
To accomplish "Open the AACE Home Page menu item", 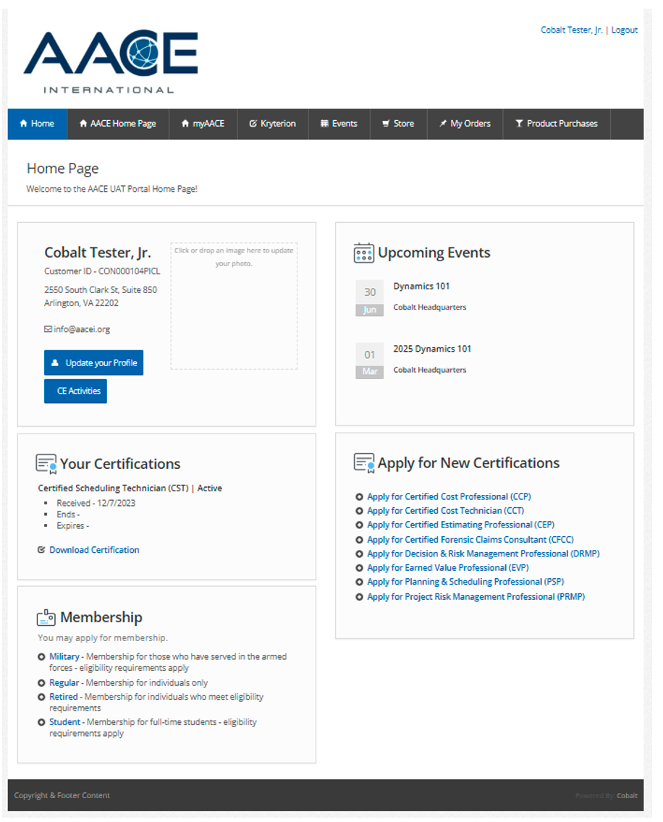I will [118, 124].
